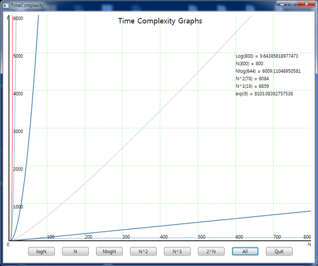Viewport: 318px width, 266px height.
Task: Click the N(800) = 800 text
Action: point(249,64)
